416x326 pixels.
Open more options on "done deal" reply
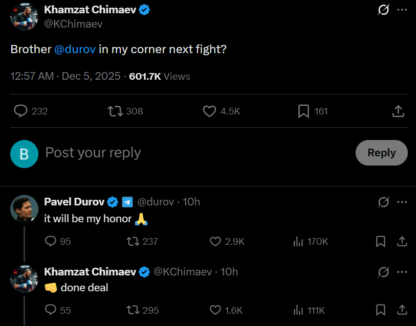tap(402, 272)
